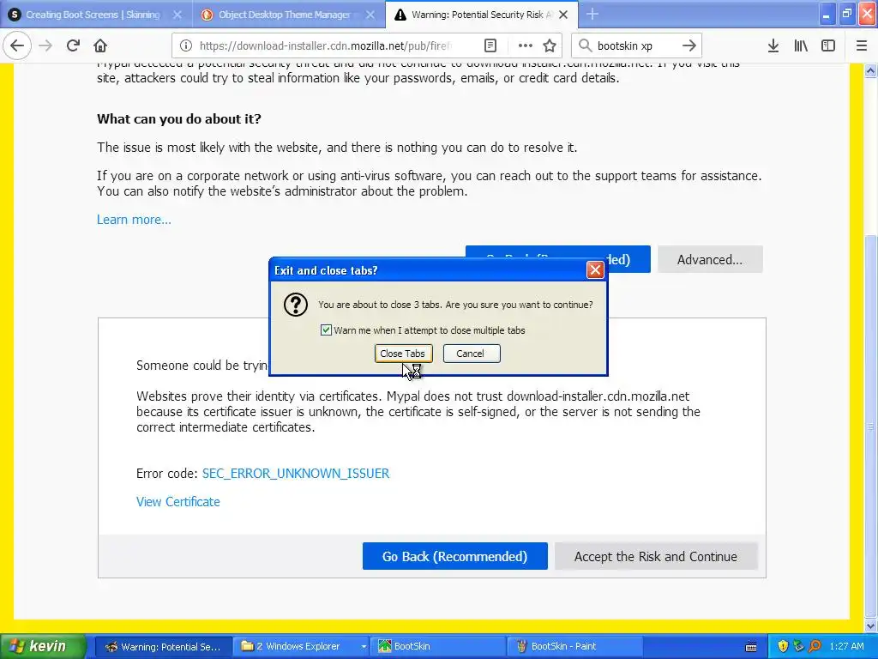Image resolution: width=878 pixels, height=659 pixels.
Task: Open the Learn more... link
Action: pos(134,220)
